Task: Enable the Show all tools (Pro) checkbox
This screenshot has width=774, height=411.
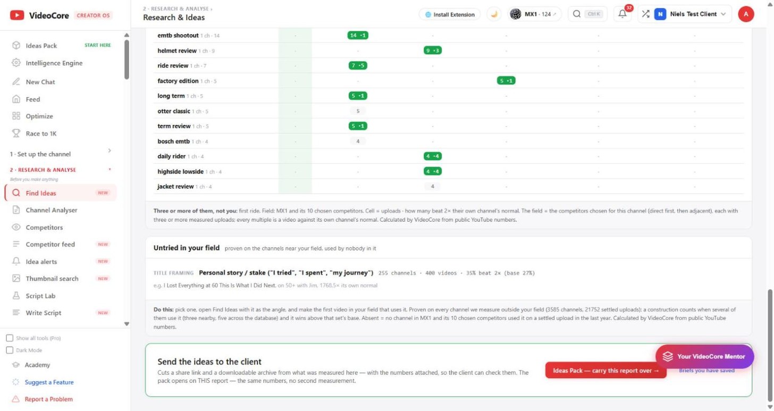Action: click(10, 338)
